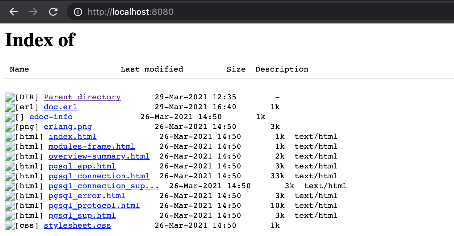The height and width of the screenshot is (236, 454).
Task: Open the Parent directory link
Action: 82,97
